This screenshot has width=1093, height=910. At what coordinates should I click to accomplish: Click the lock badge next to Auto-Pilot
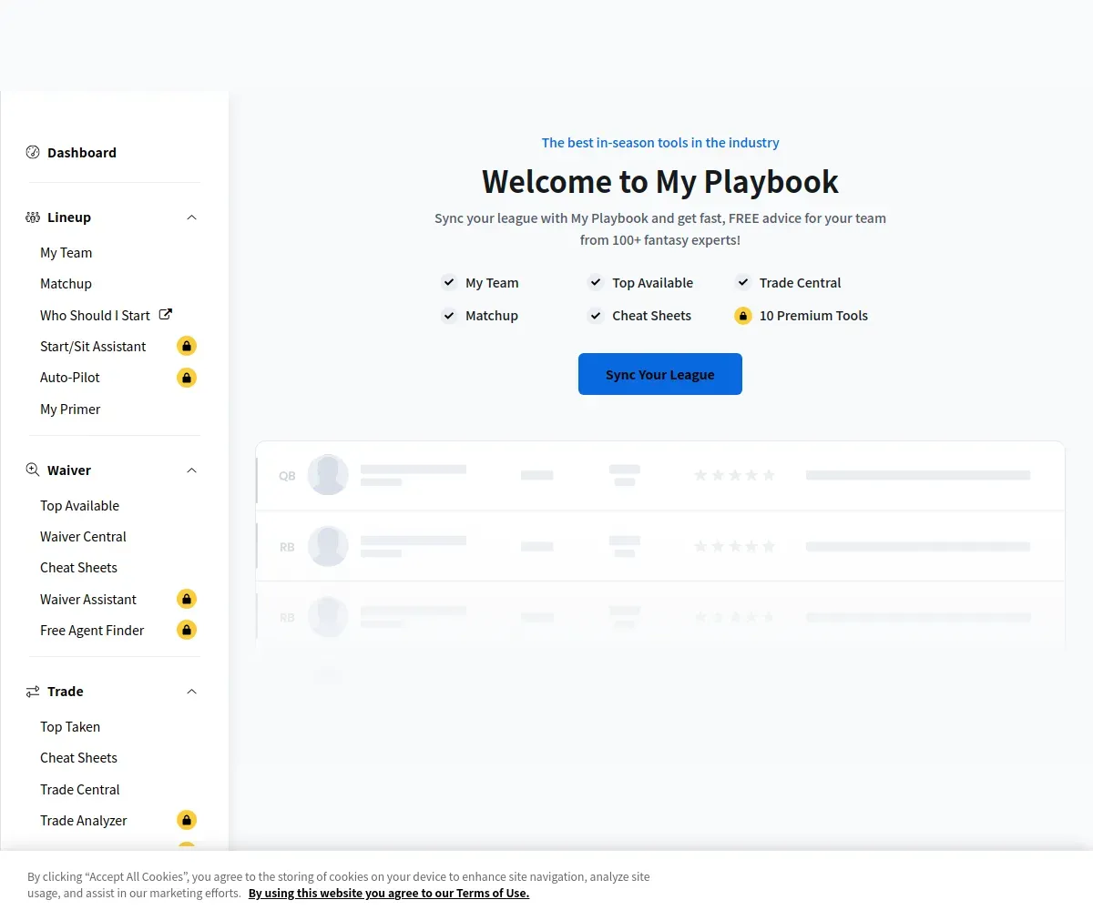click(x=187, y=377)
